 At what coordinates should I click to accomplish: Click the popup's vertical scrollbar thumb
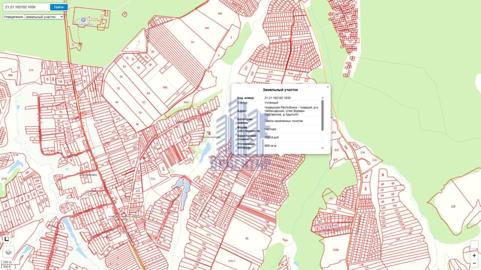pos(322,115)
